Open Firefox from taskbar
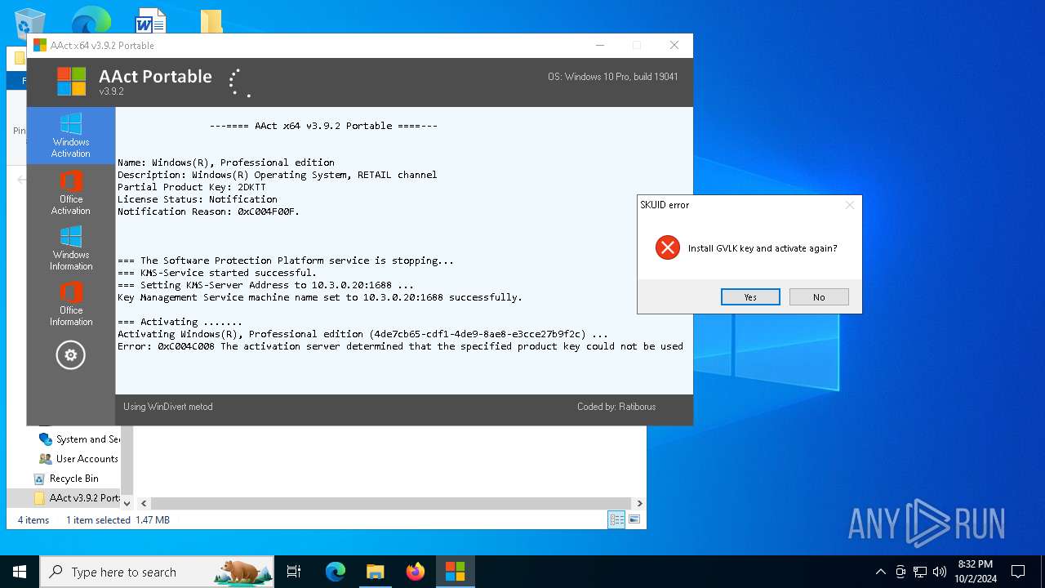This screenshot has width=1045, height=588. [x=416, y=572]
